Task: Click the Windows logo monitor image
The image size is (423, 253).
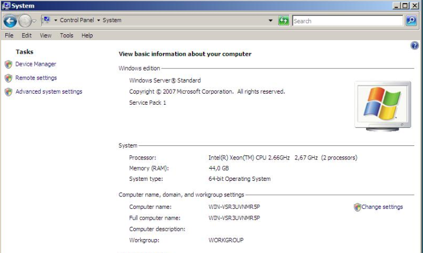Action: pyautogui.click(x=382, y=106)
